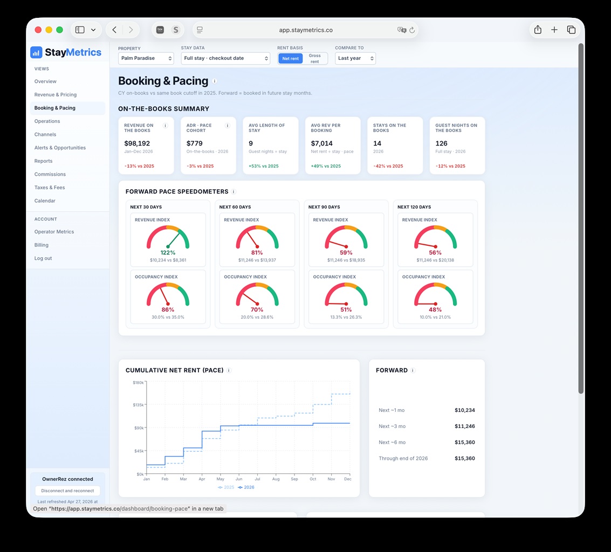Viewport: 611px width, 552px height.
Task: Open the Safari sidebar toggle icon
Action: point(80,30)
